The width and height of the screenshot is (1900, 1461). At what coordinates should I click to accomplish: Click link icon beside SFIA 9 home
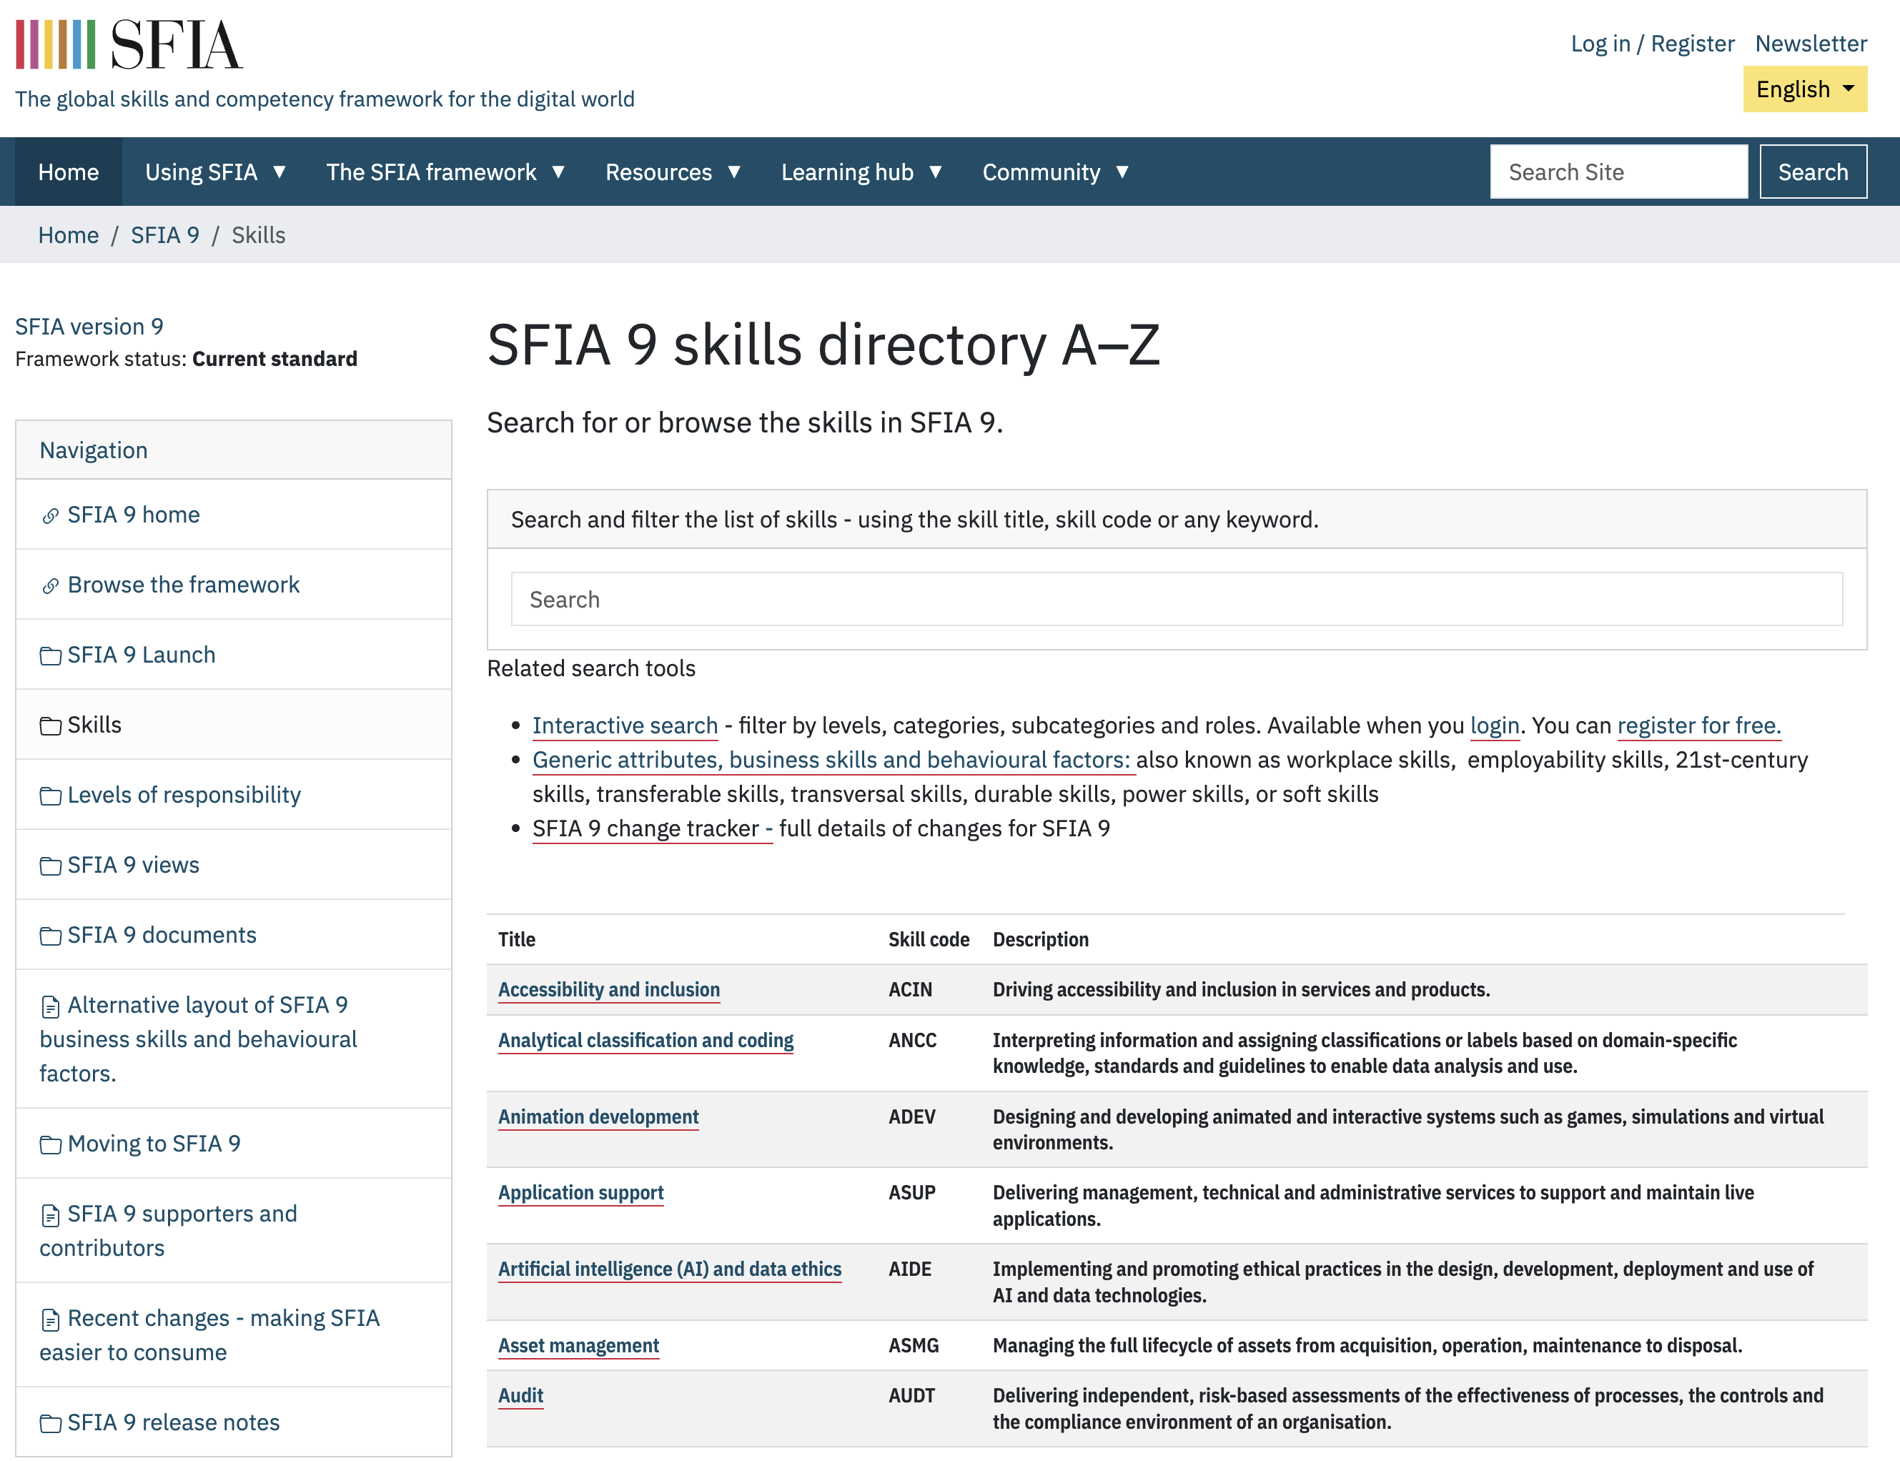[x=51, y=517]
